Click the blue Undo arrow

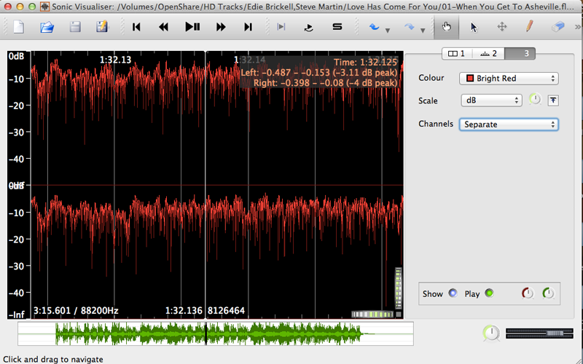pos(374,27)
